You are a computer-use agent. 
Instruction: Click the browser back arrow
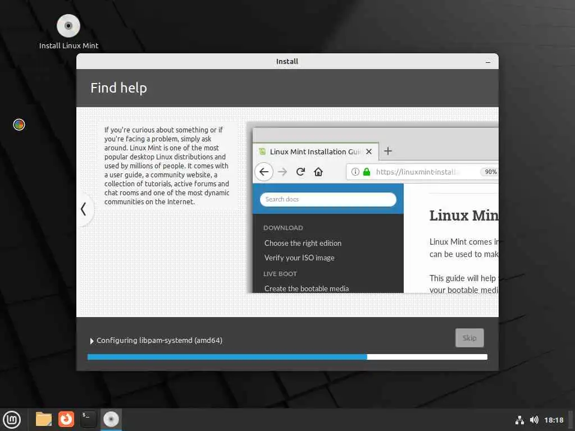point(264,172)
